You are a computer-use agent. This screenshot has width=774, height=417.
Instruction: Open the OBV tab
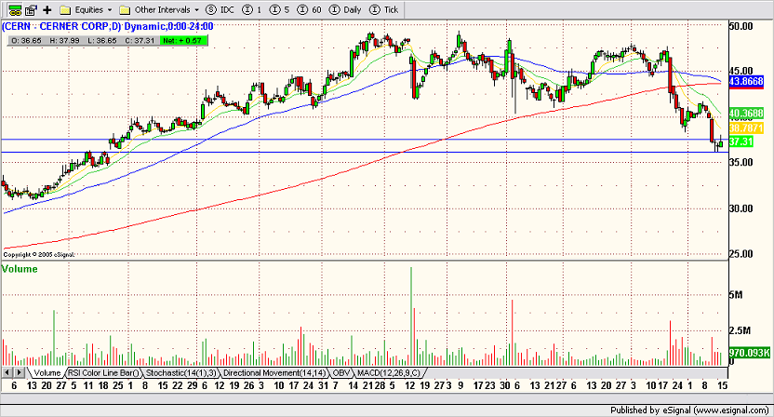340,373
